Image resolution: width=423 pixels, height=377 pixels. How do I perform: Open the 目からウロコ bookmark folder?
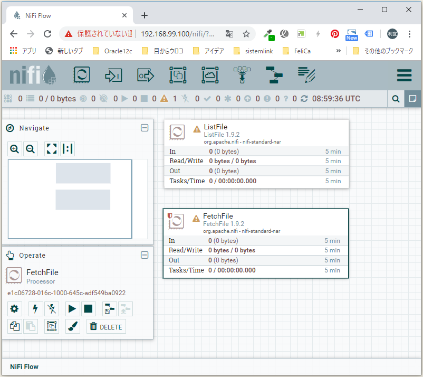[162, 51]
